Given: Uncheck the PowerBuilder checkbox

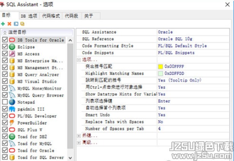Looking at the screenshot, I should tap(5, 123).
